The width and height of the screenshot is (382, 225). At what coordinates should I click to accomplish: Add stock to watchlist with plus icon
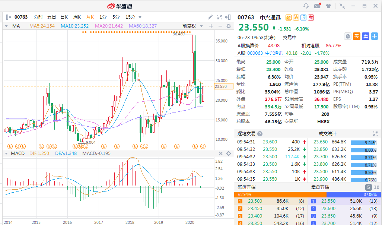375,36
